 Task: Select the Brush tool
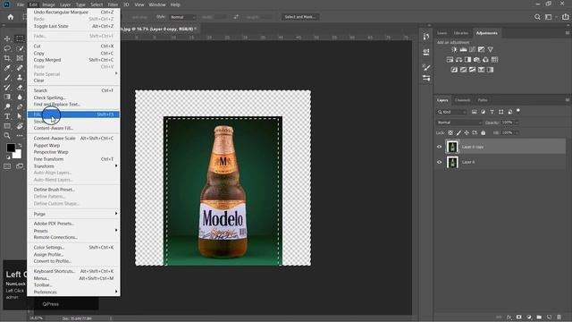[x=7, y=78]
